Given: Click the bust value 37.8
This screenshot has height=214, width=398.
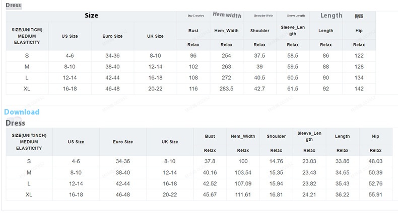Looking at the screenshot, I should [x=210, y=161].
